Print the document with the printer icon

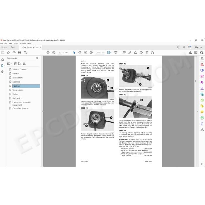click(20, 52)
